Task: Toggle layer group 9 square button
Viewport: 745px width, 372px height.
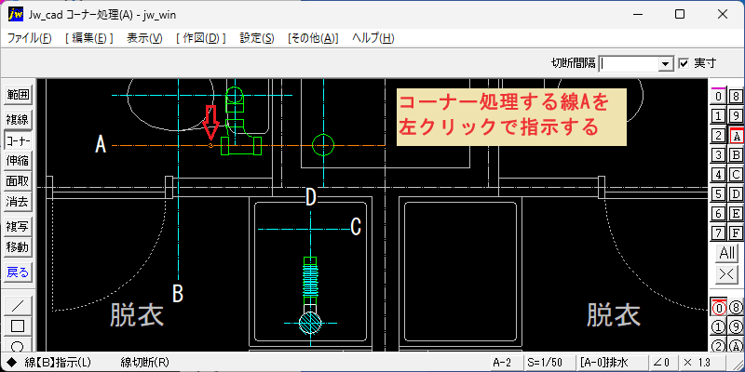Action: tap(736, 115)
